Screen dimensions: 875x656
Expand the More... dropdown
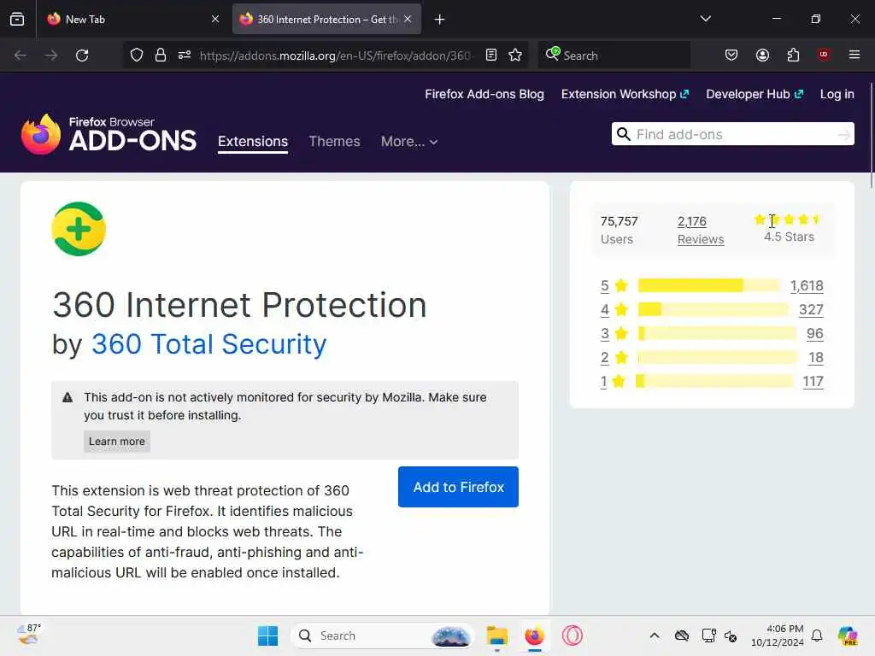[x=409, y=142]
